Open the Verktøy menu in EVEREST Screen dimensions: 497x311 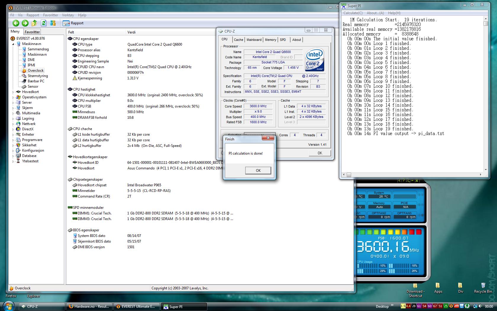point(68,15)
